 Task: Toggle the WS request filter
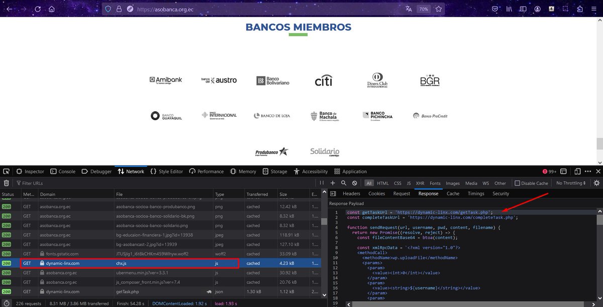click(x=485, y=183)
